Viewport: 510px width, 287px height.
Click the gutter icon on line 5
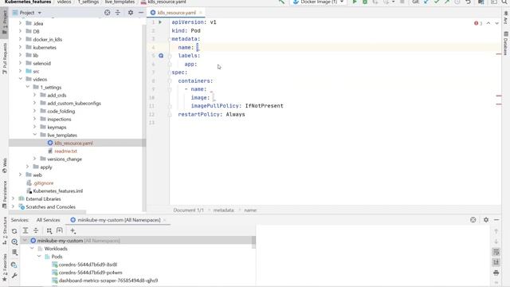[x=161, y=56]
